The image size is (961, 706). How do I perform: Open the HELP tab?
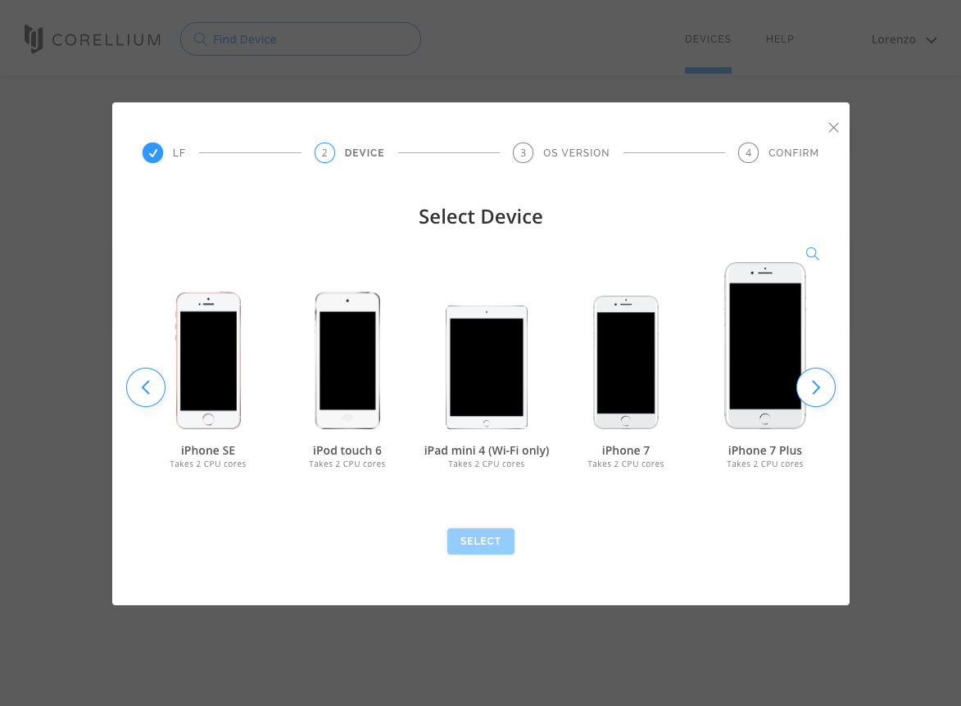[780, 39]
